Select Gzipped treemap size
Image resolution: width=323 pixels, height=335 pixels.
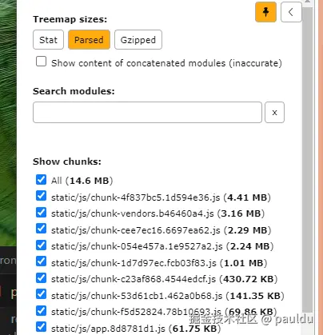click(x=138, y=40)
